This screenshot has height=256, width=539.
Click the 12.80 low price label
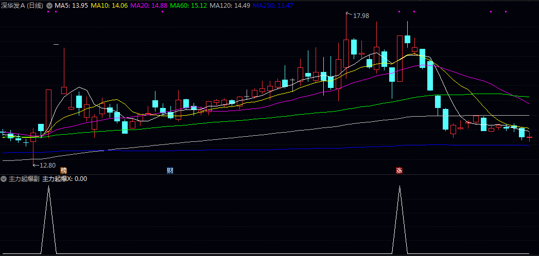46,165
